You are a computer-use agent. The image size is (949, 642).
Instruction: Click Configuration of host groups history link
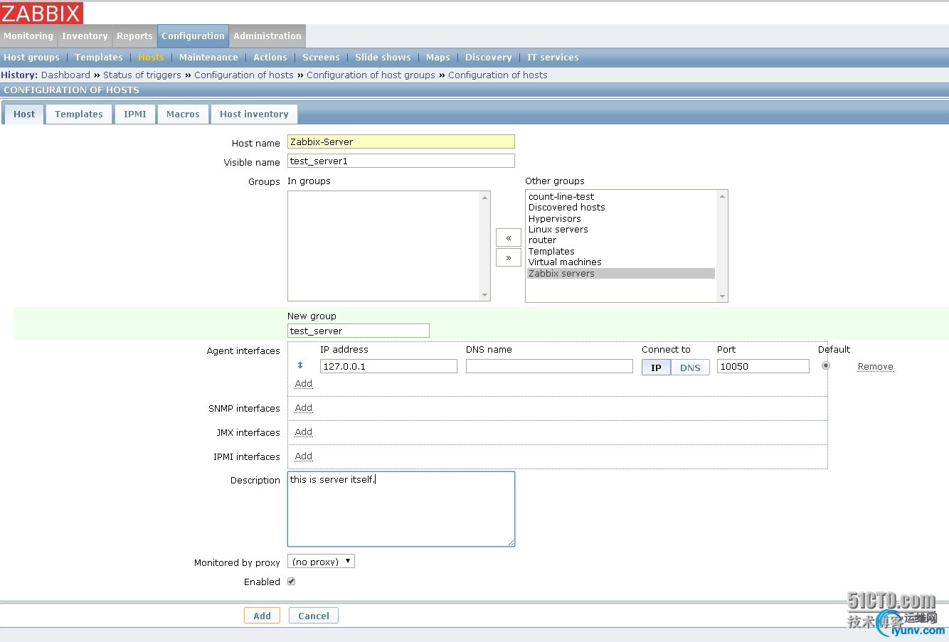point(371,75)
